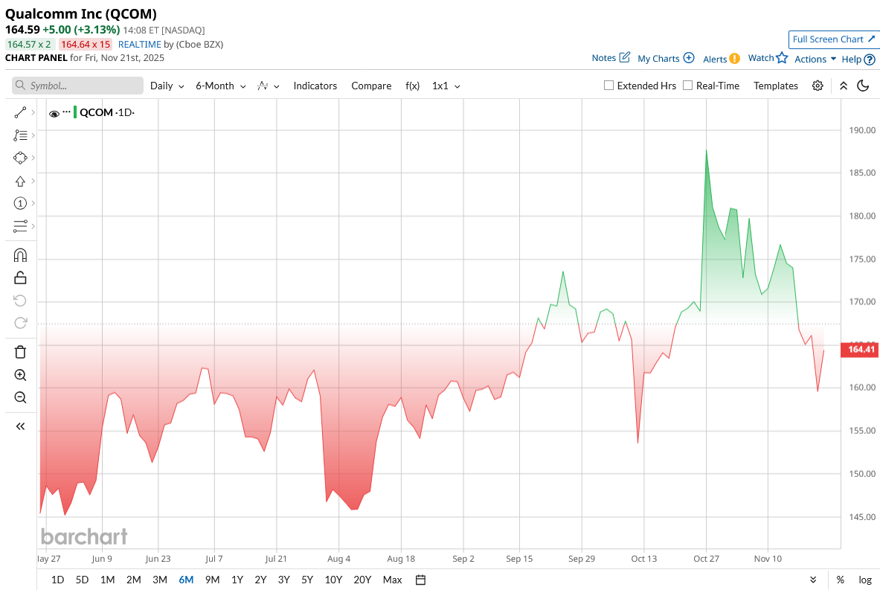This screenshot has height=590, width=880.
Task: Open the custom date range calendar
Action: [420, 580]
